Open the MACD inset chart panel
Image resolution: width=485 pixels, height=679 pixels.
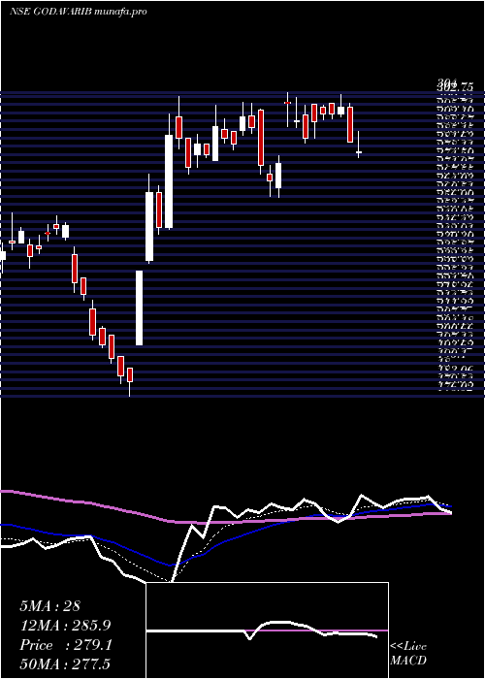pyautogui.click(x=267, y=630)
